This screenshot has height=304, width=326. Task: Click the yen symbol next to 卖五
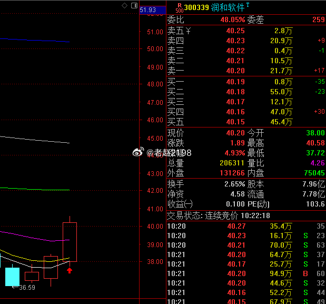188,31
